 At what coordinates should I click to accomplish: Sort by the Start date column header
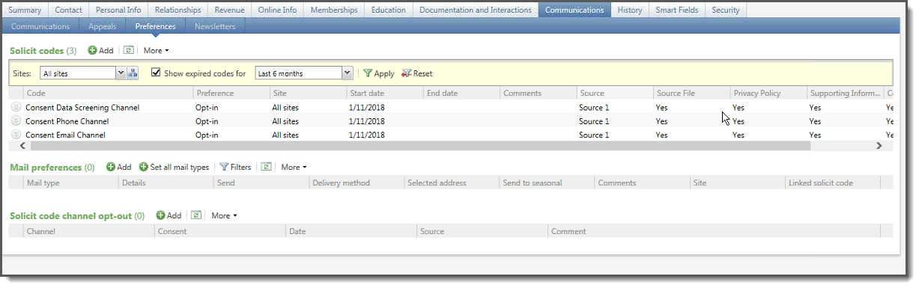point(383,93)
